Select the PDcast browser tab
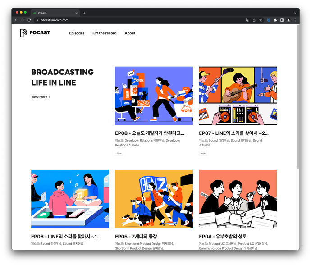The image size is (311, 265). click(55, 13)
